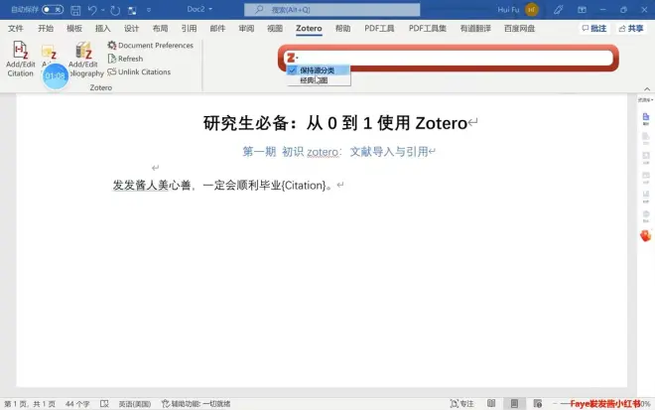The image size is (655, 410).
Task: Switch to the 视图 ribbon tab
Action: point(275,29)
